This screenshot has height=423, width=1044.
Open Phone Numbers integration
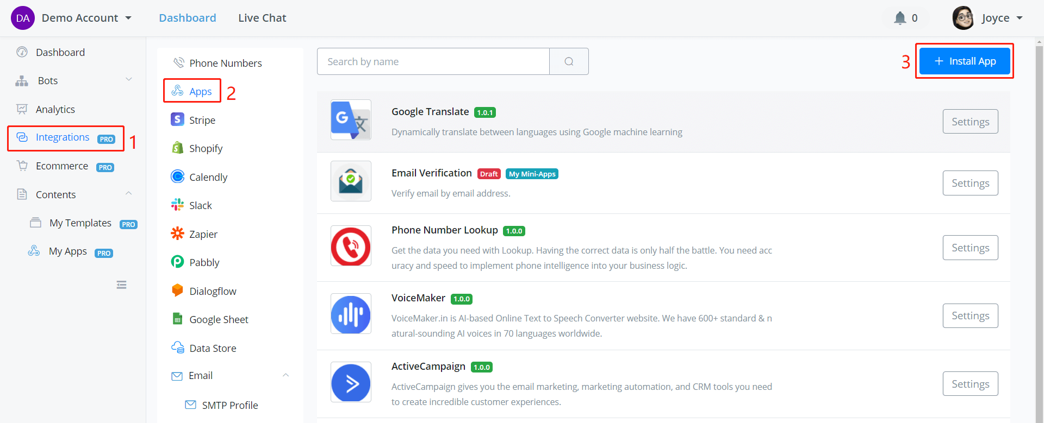pyautogui.click(x=226, y=63)
